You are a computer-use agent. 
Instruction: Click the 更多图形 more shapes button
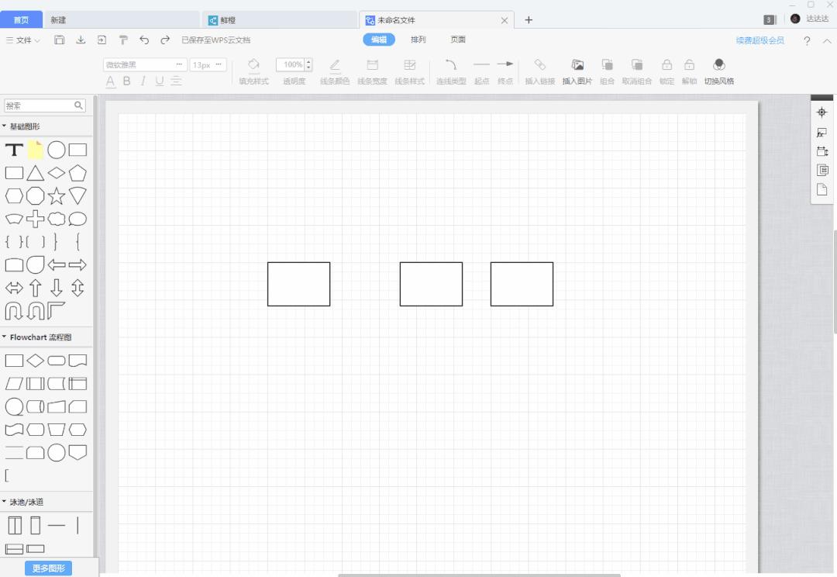[49, 568]
